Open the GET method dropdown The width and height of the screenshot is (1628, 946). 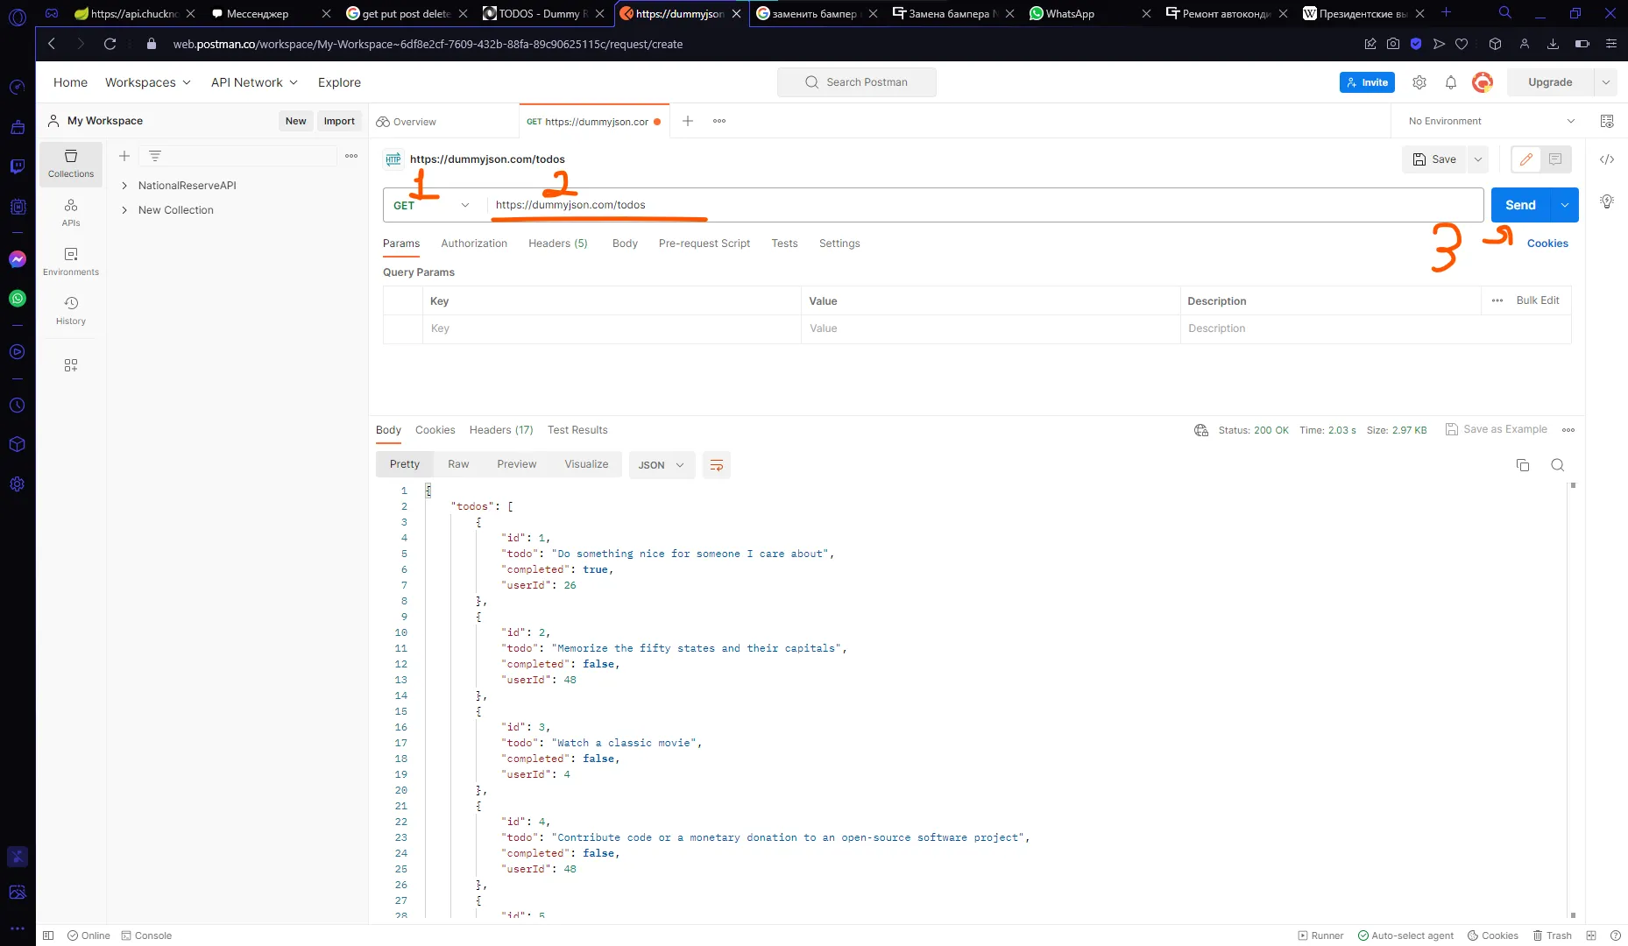[434, 205]
